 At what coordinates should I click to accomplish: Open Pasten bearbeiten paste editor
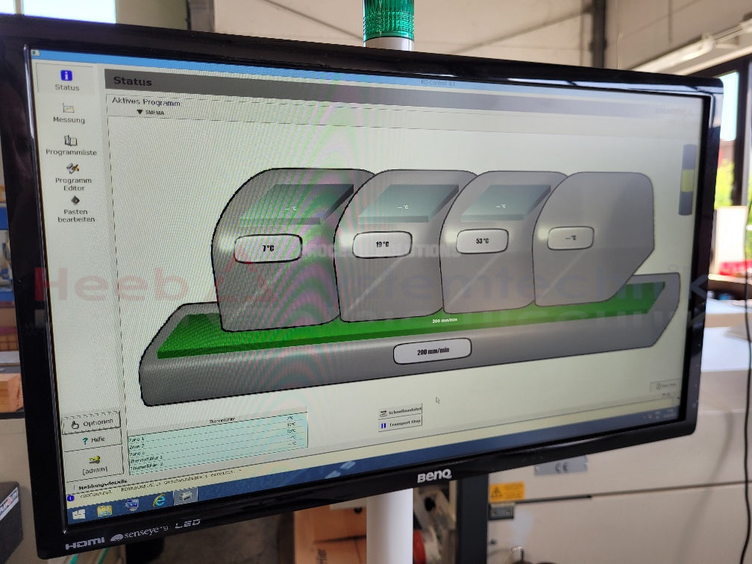[x=76, y=210]
